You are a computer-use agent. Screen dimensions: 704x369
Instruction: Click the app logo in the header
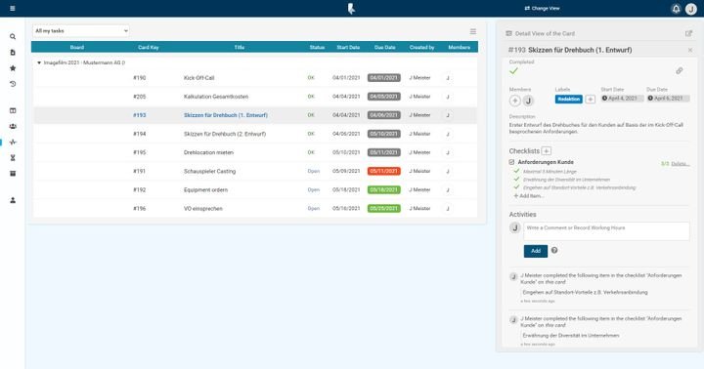point(352,8)
